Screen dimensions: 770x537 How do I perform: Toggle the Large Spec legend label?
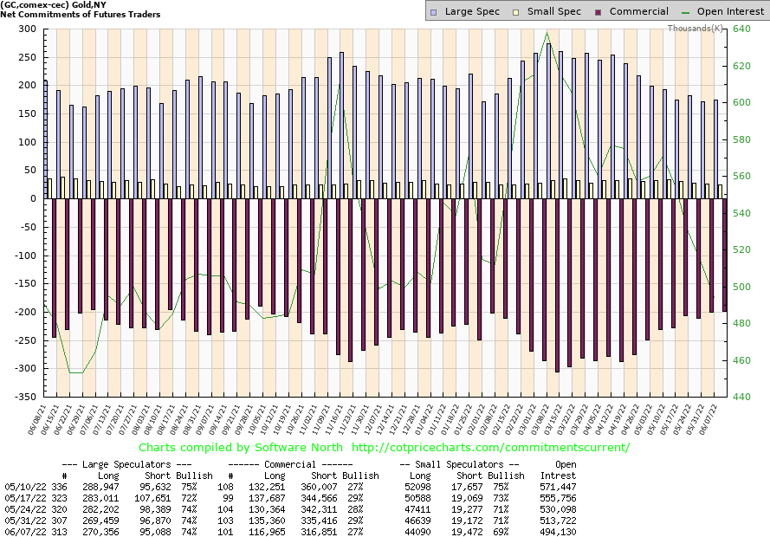pos(472,12)
